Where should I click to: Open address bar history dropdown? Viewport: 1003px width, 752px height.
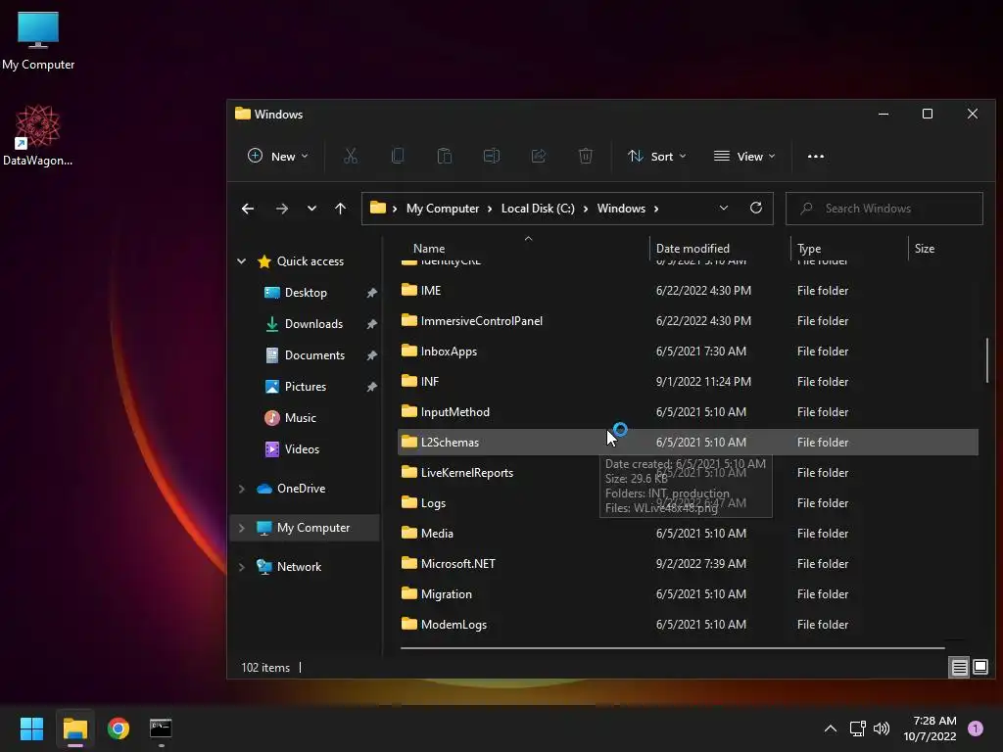click(724, 208)
